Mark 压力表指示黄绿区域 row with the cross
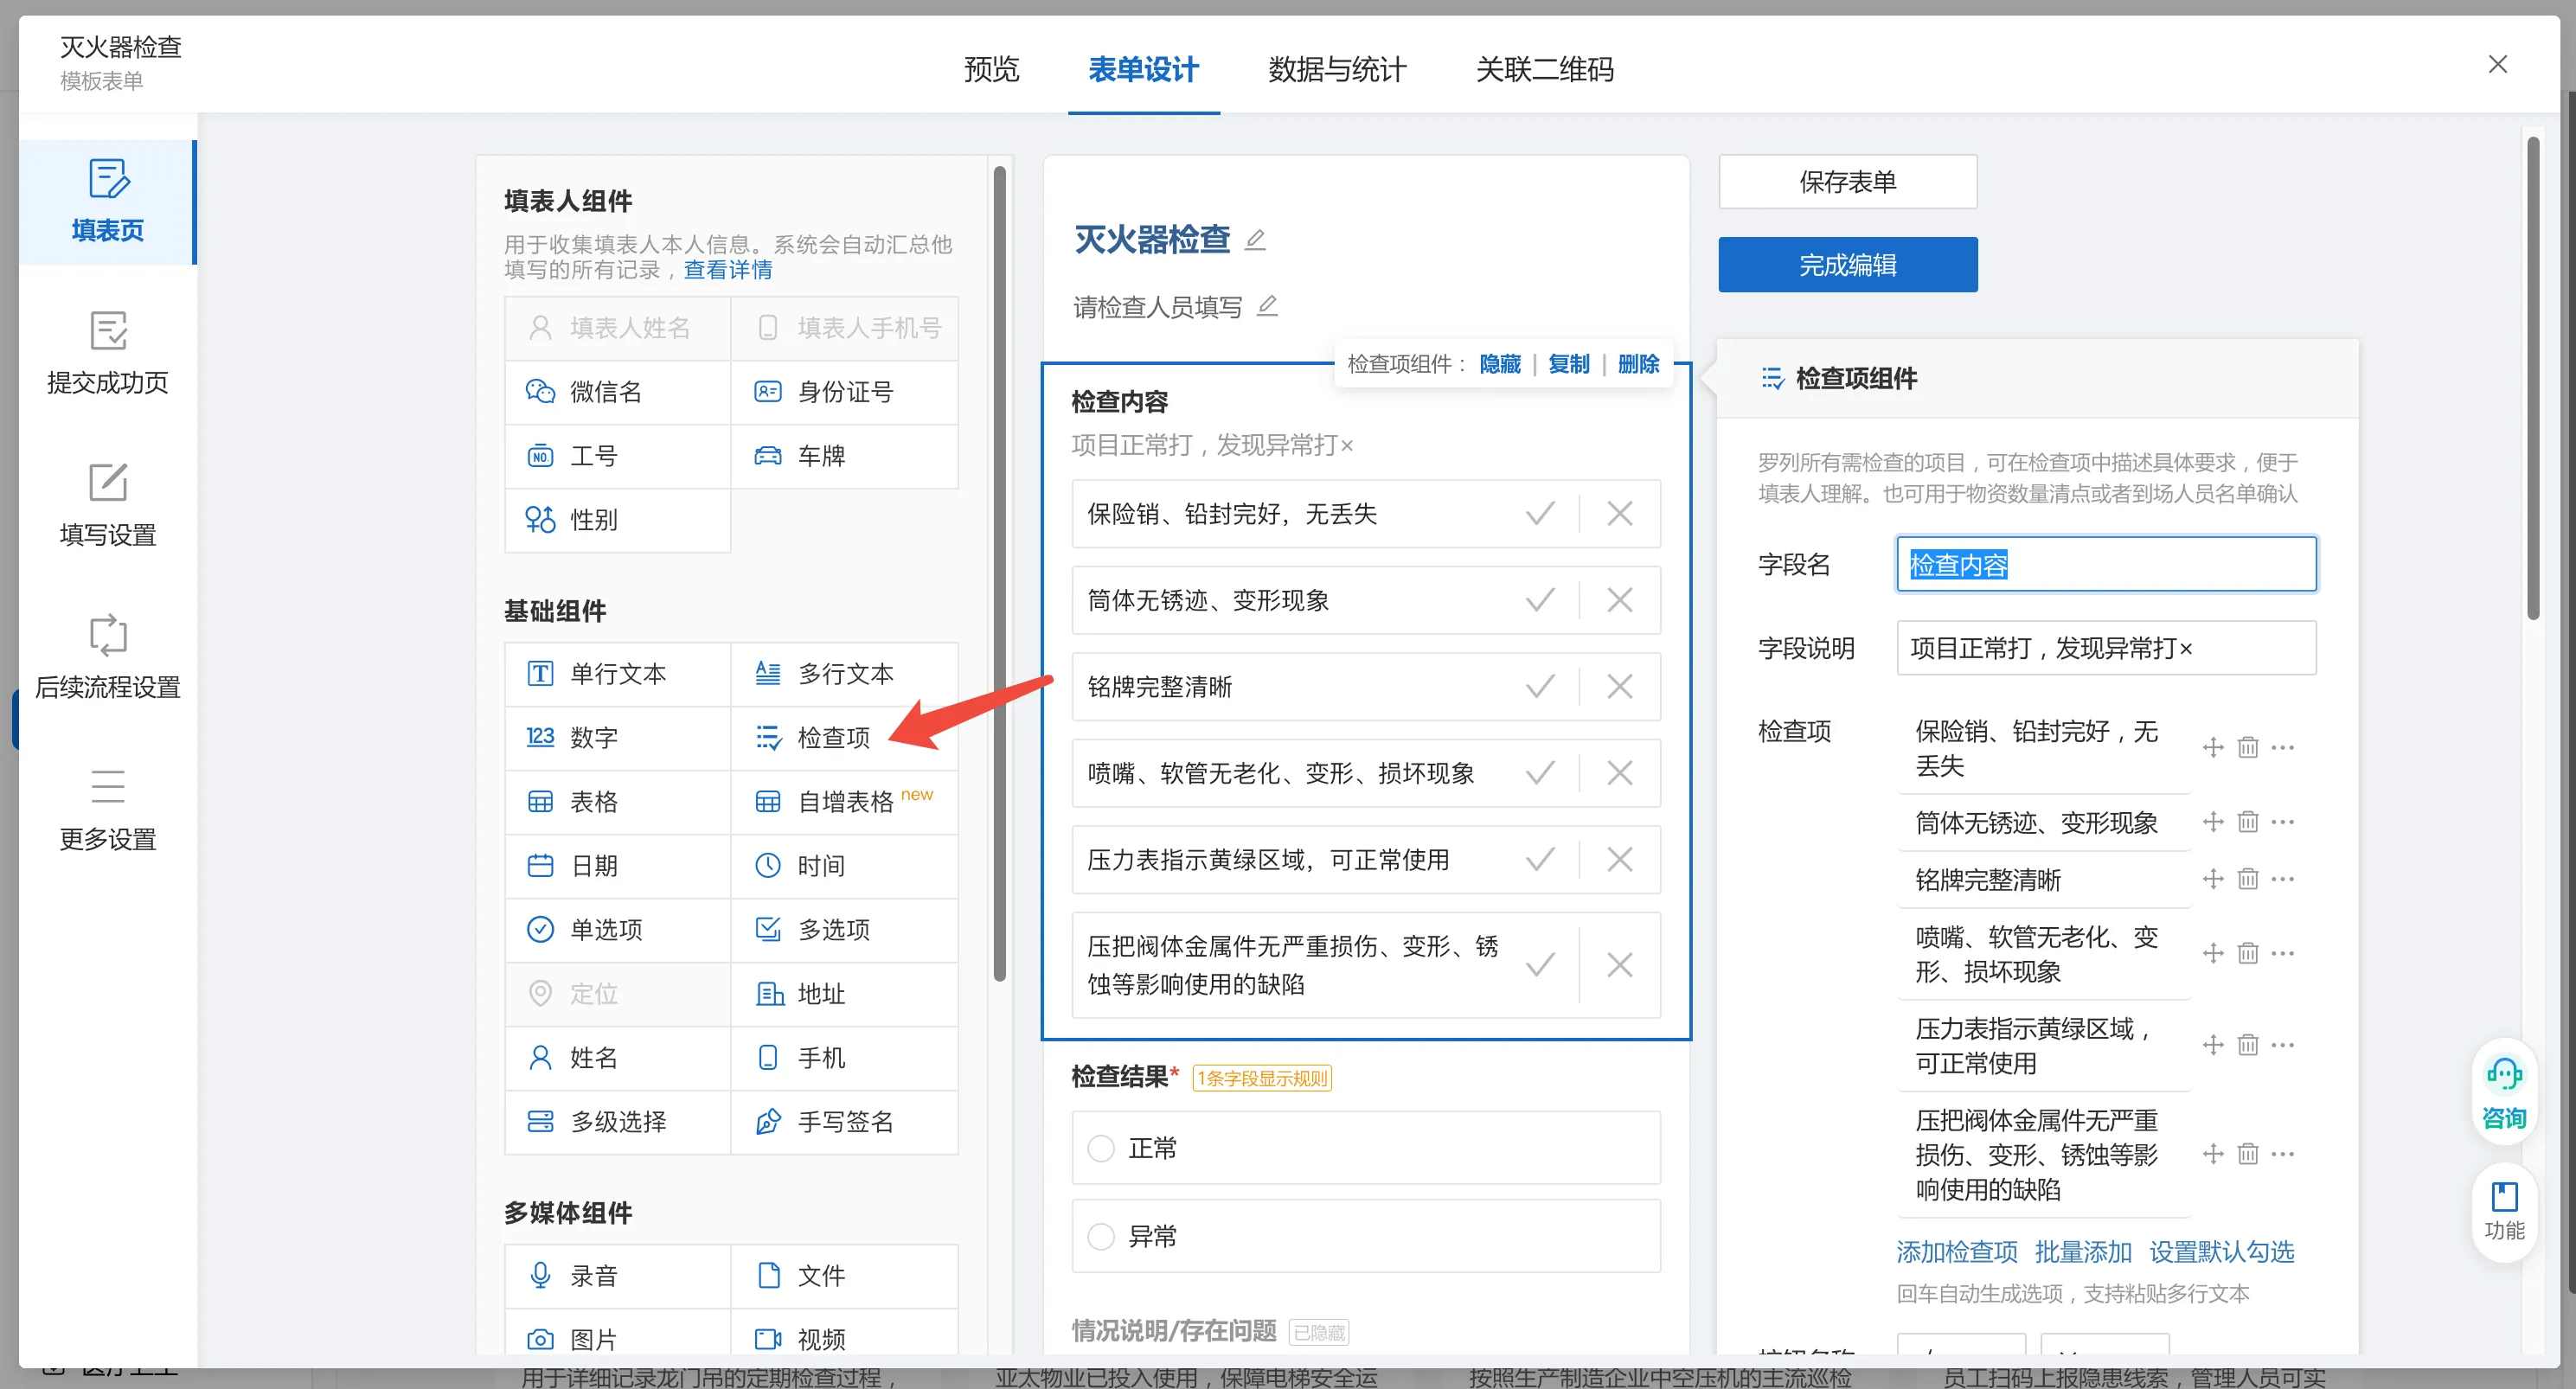Image resolution: width=2576 pixels, height=1389 pixels. tap(1619, 859)
